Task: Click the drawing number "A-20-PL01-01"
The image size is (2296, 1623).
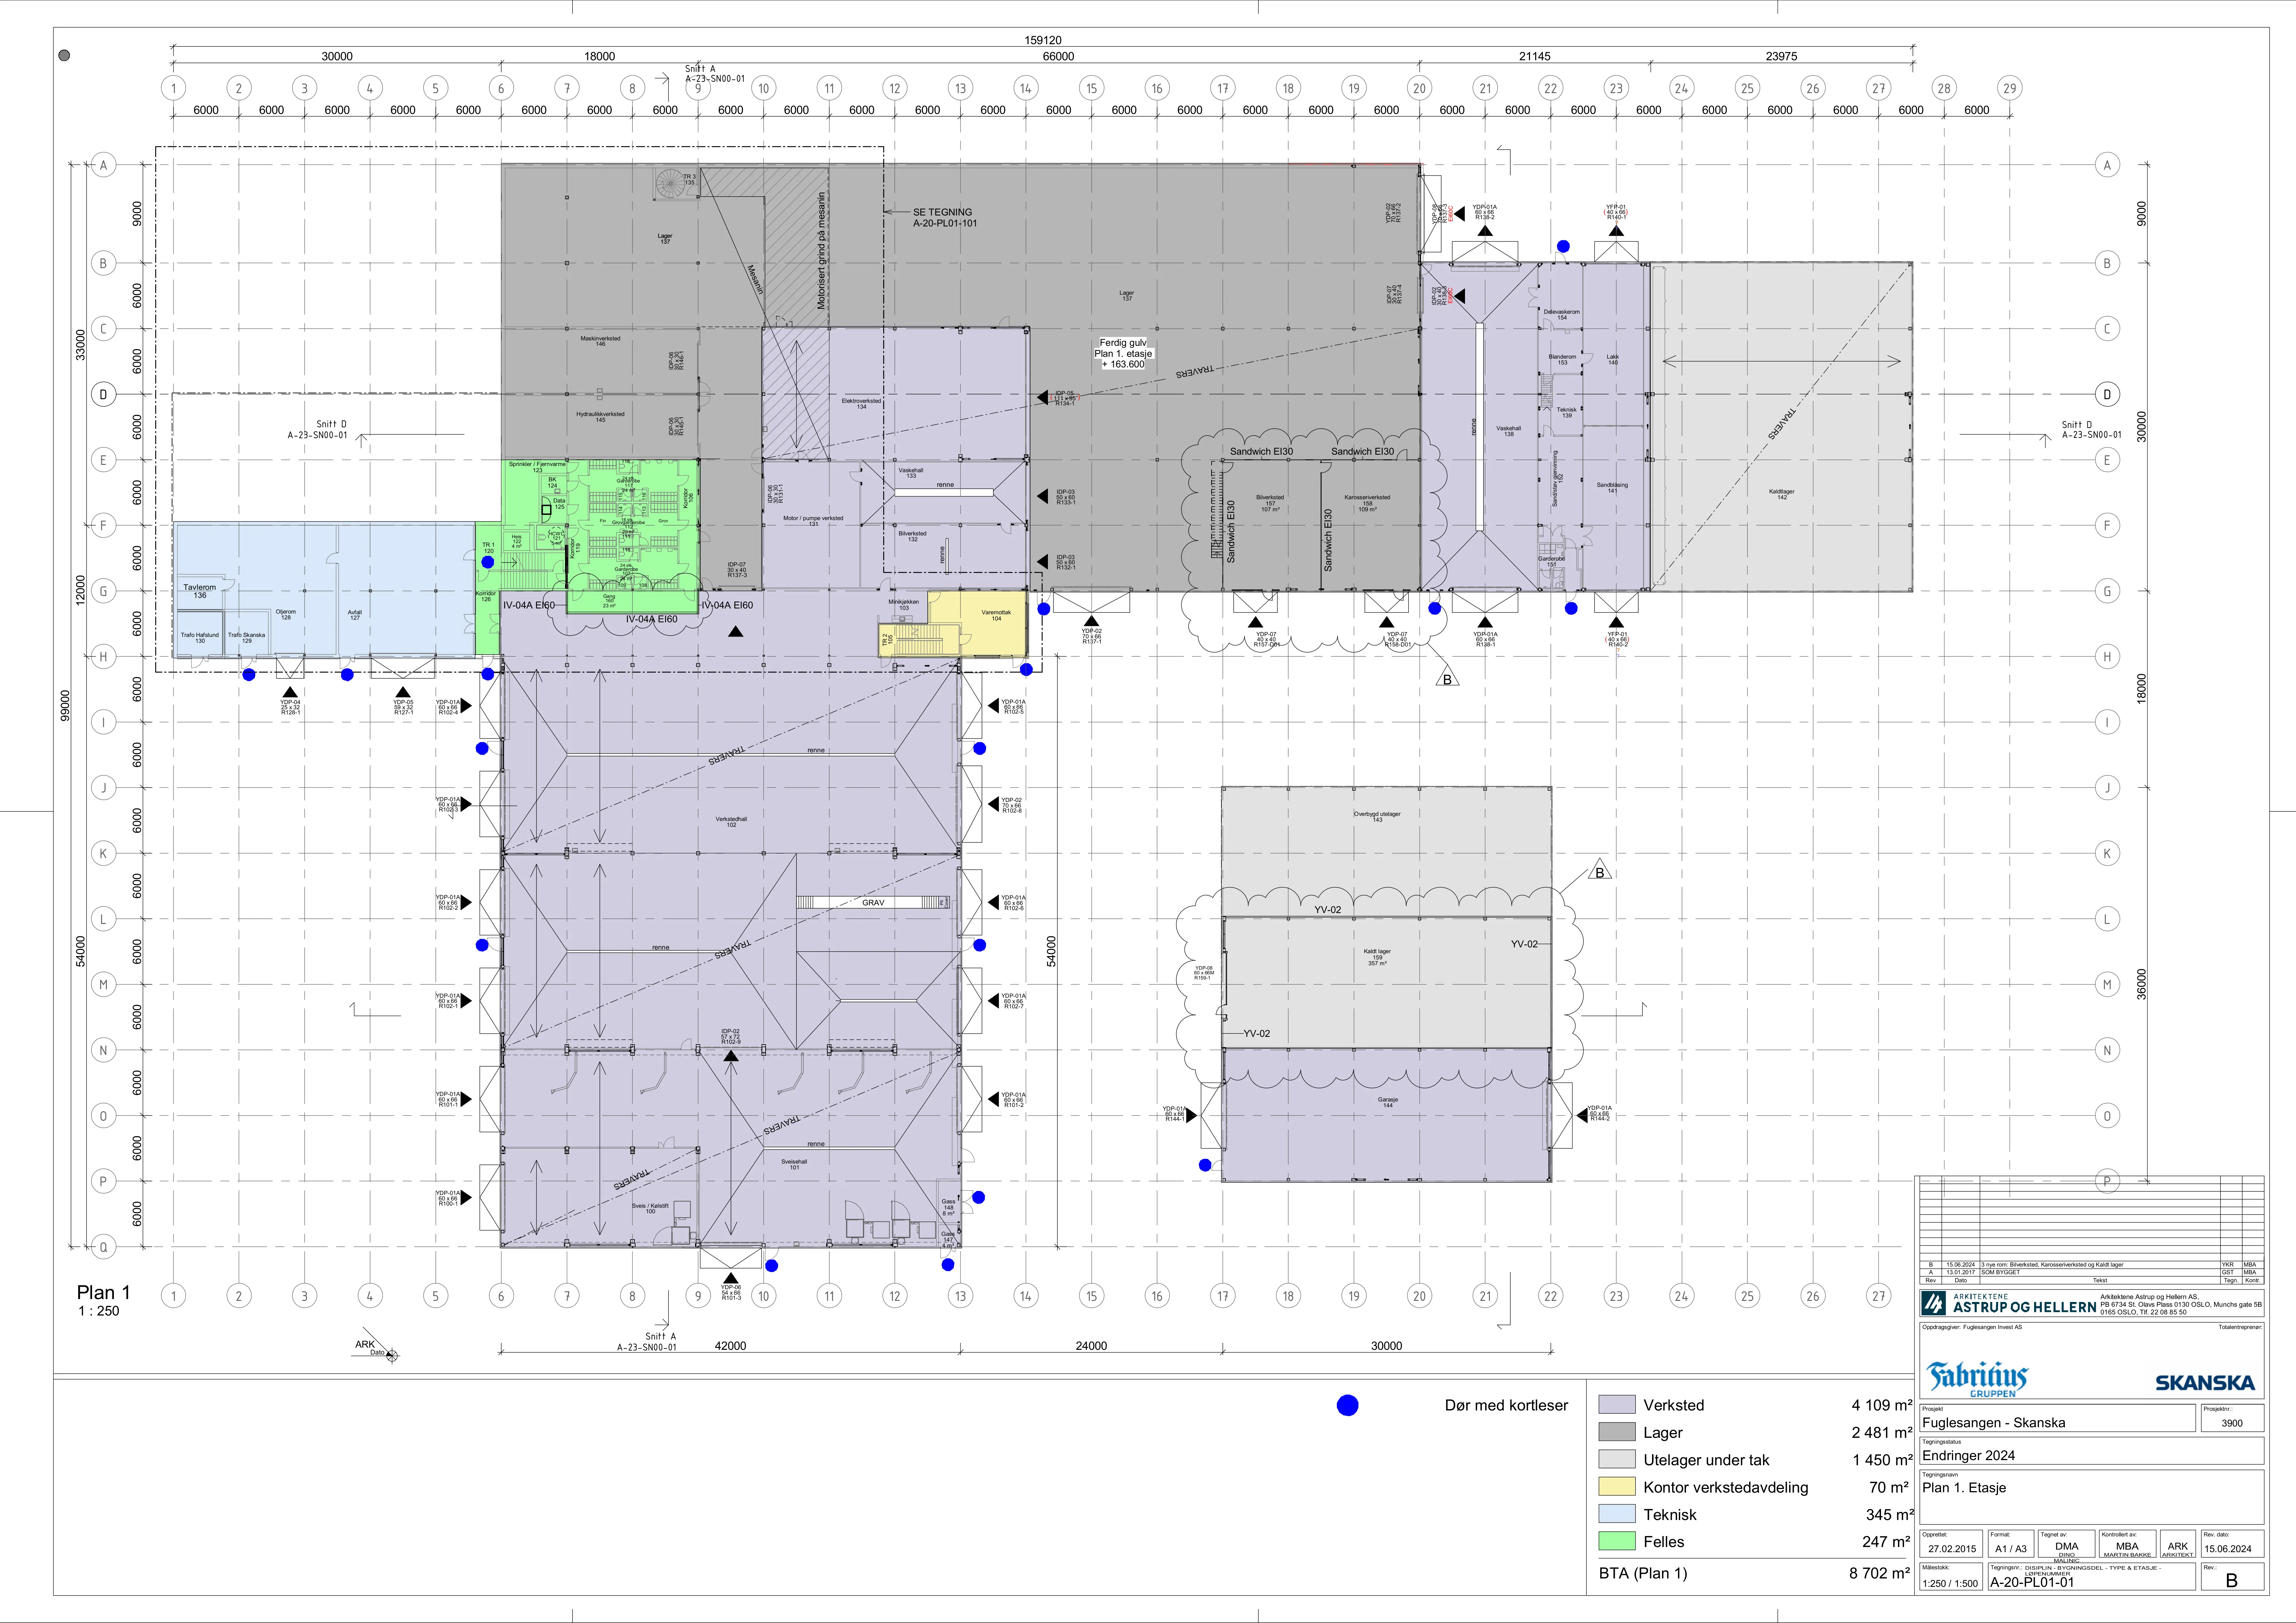Action: 2032,1582
